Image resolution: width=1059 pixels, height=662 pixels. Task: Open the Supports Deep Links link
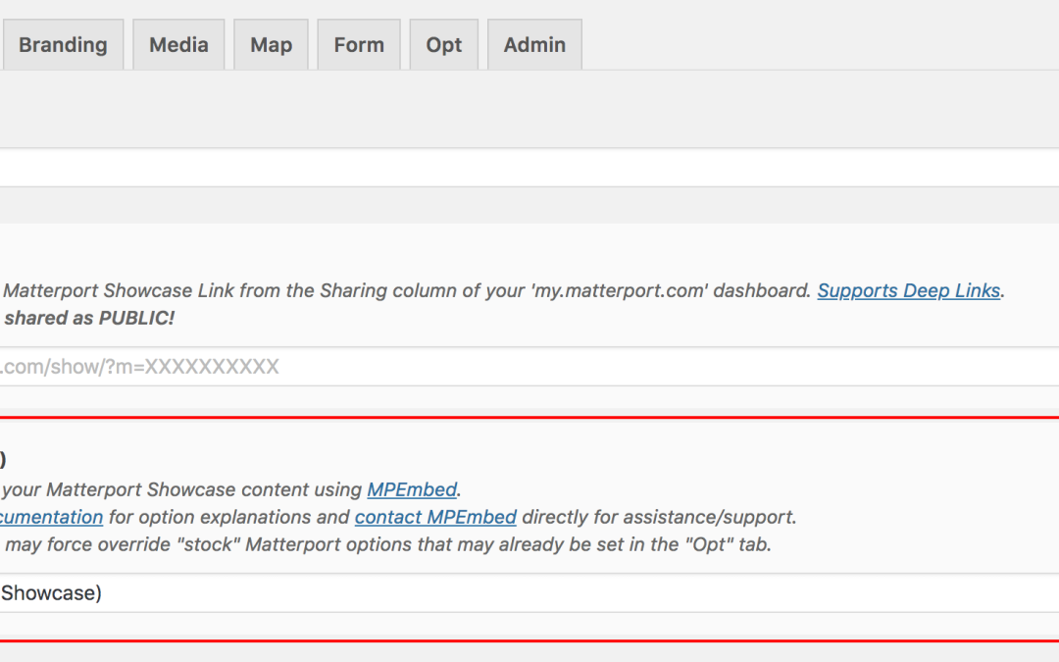(908, 290)
